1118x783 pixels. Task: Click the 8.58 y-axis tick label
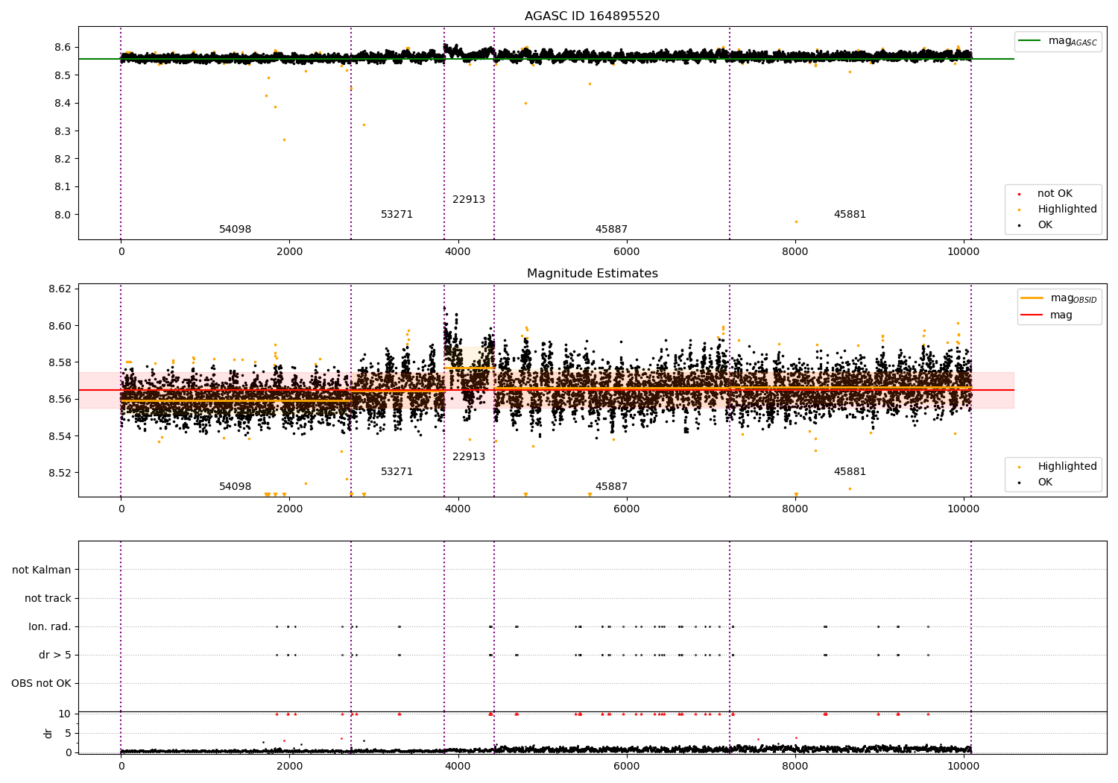coord(59,363)
